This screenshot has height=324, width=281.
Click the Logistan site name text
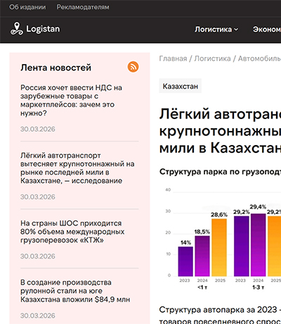(43, 29)
